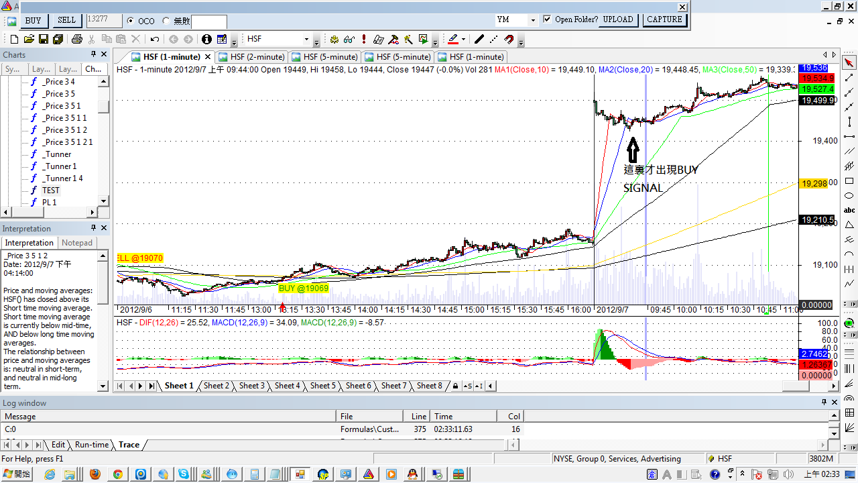Click the red exclamation mark icon

pos(363,40)
